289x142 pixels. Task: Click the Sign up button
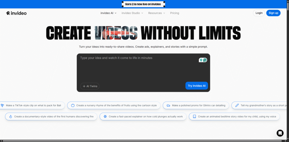click(x=273, y=13)
